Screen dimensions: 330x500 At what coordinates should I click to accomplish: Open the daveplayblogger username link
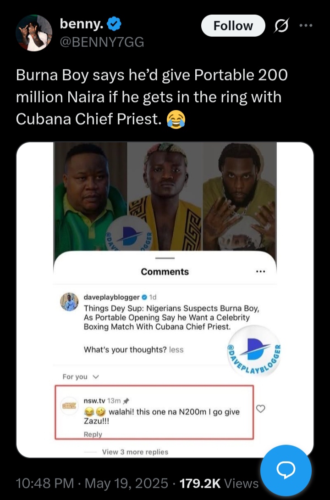click(111, 297)
